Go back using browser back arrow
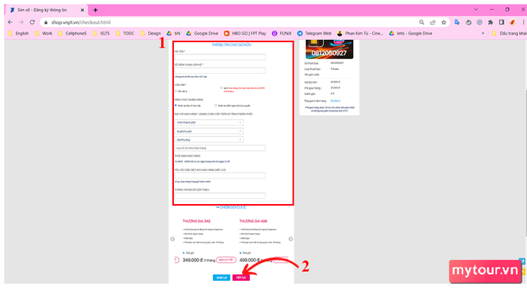527x290 pixels. (x=10, y=22)
